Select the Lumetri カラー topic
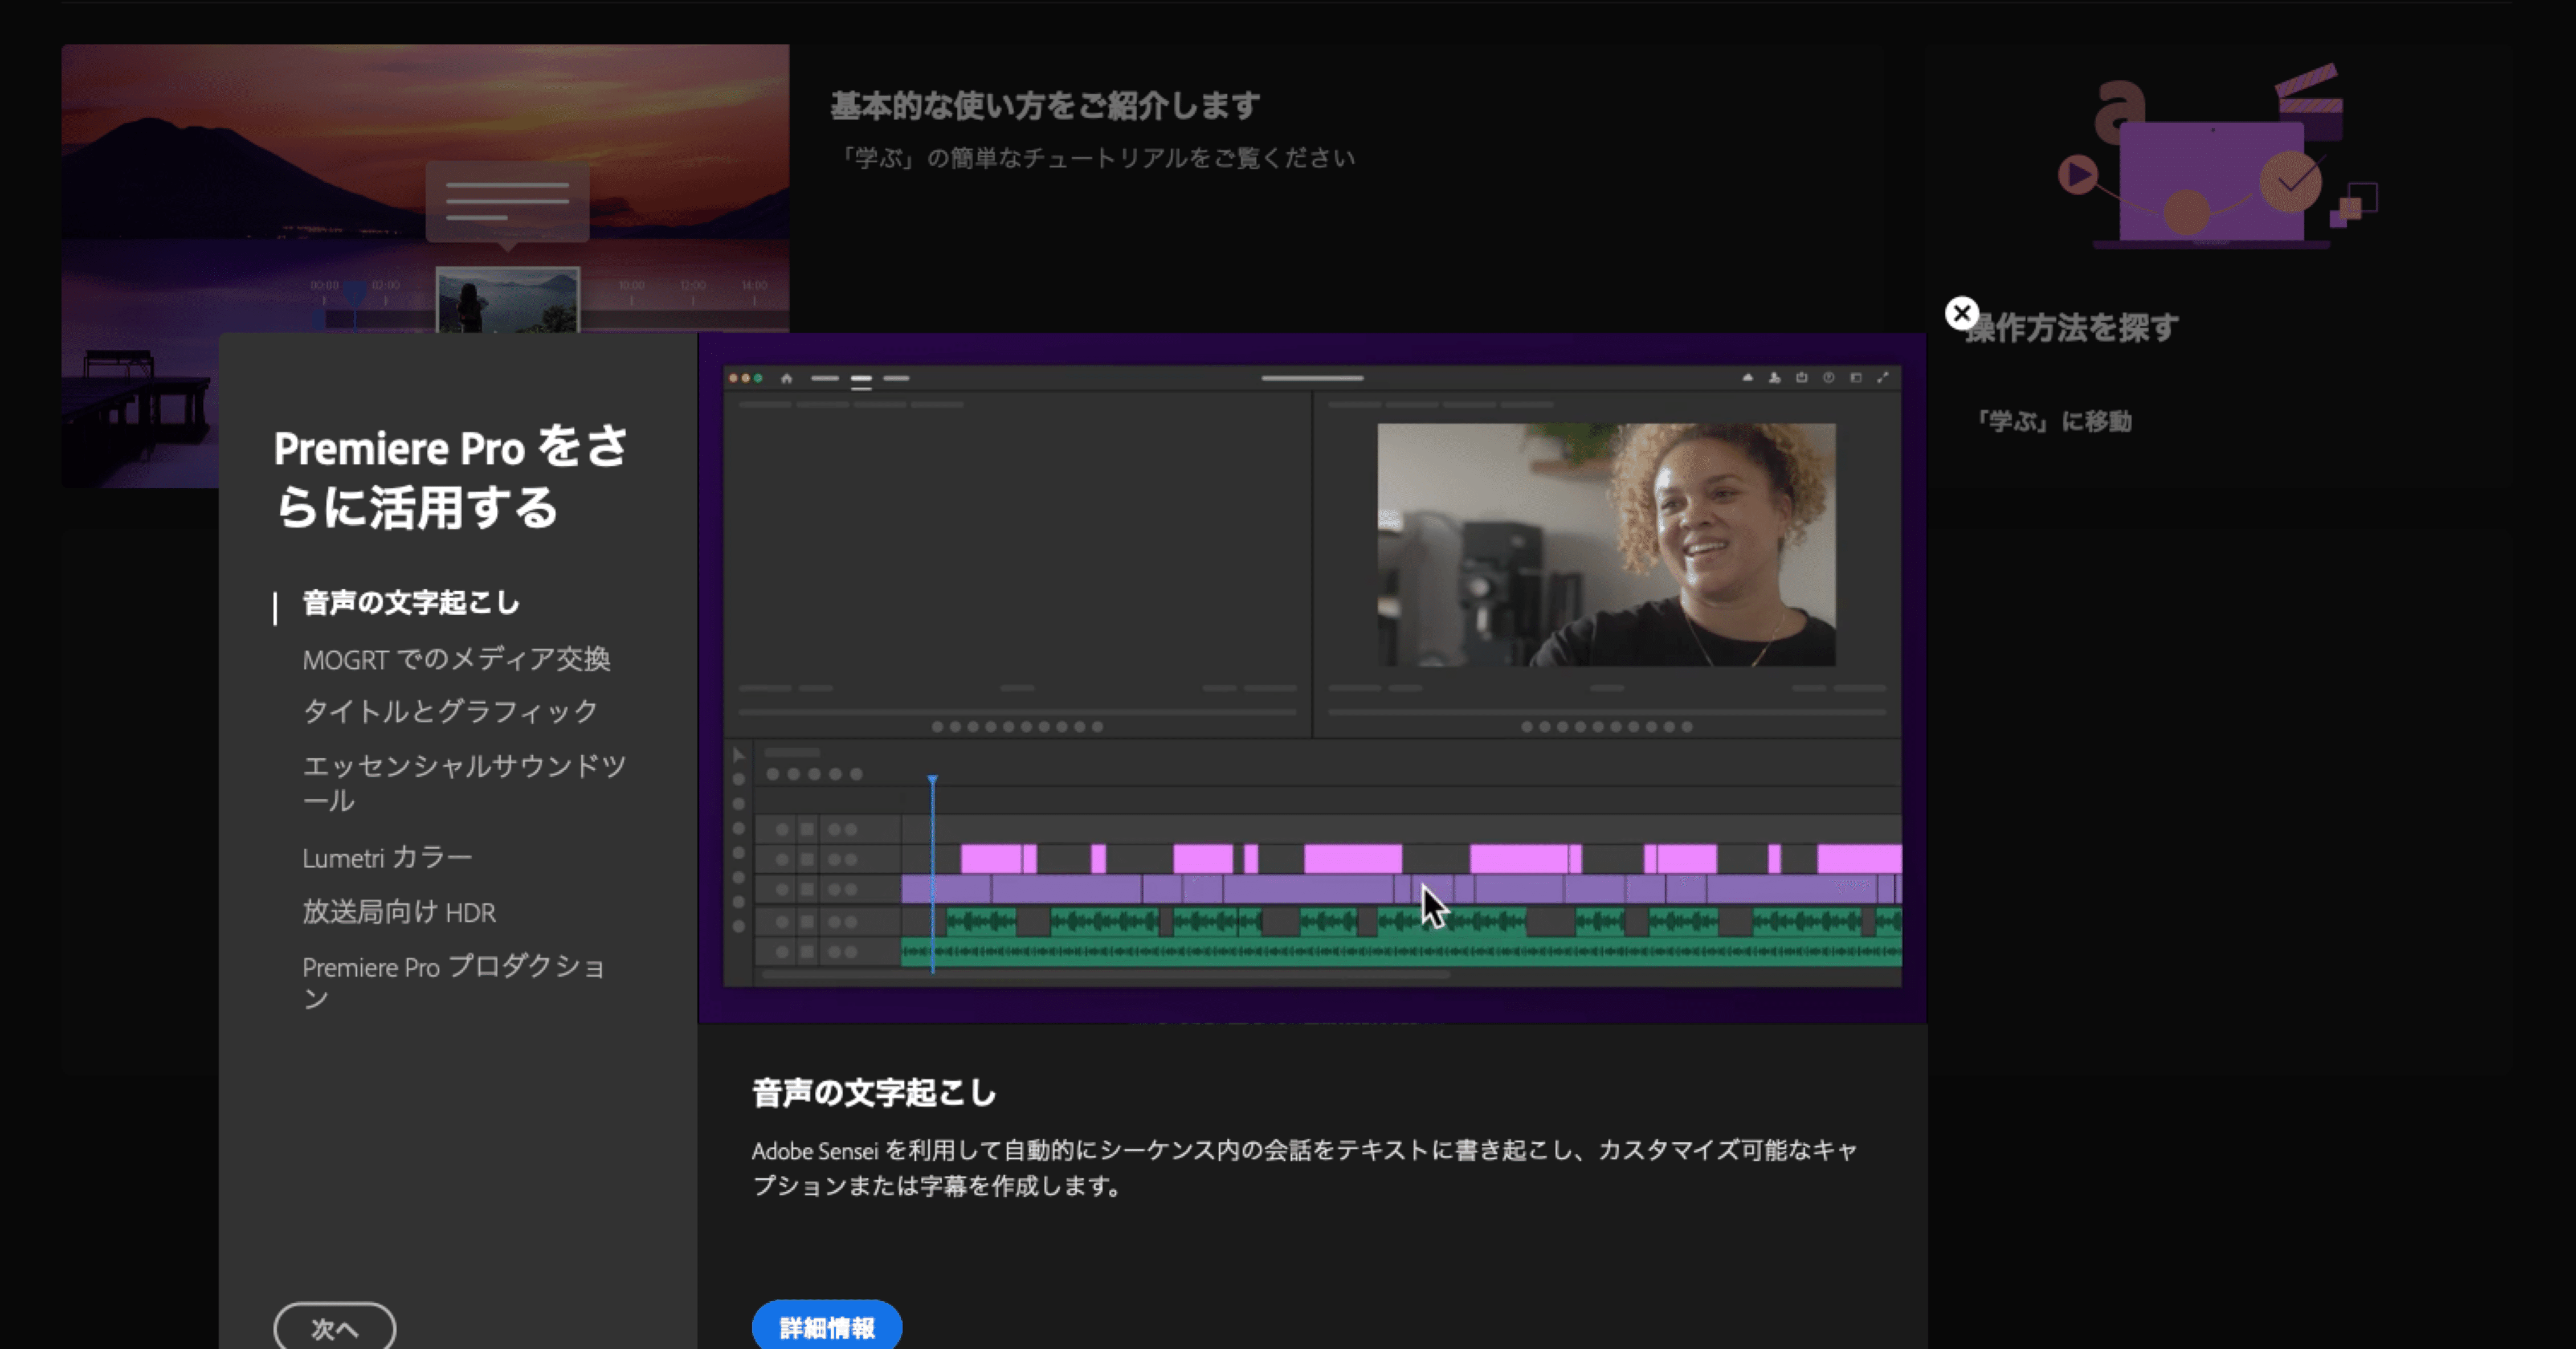The image size is (2576, 1349). pyautogui.click(x=387, y=858)
